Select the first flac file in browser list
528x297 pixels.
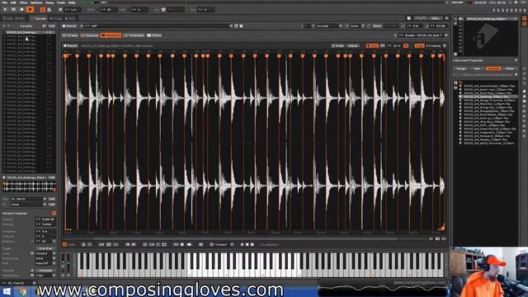488,86
